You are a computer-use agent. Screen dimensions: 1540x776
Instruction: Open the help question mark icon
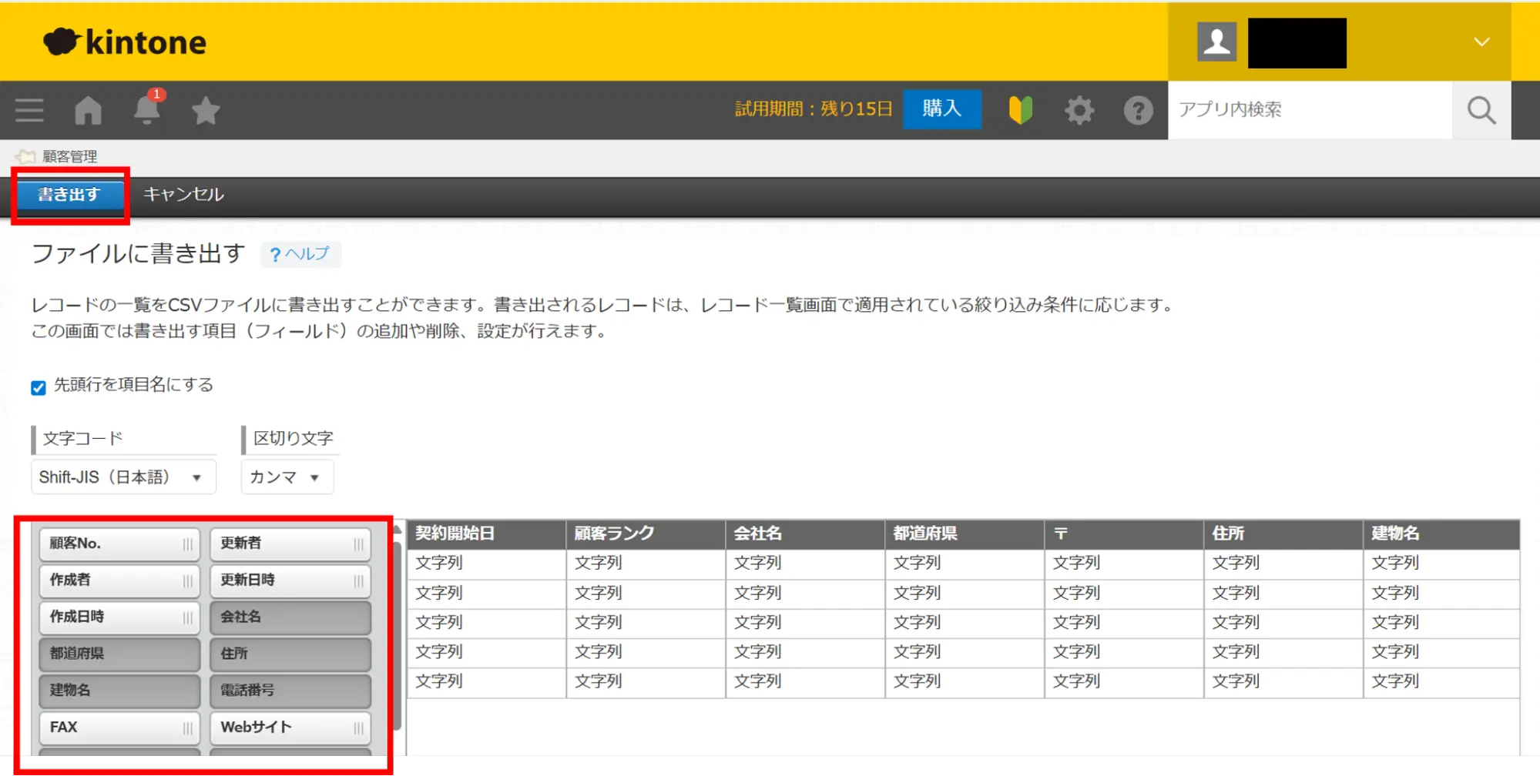coord(1137,110)
